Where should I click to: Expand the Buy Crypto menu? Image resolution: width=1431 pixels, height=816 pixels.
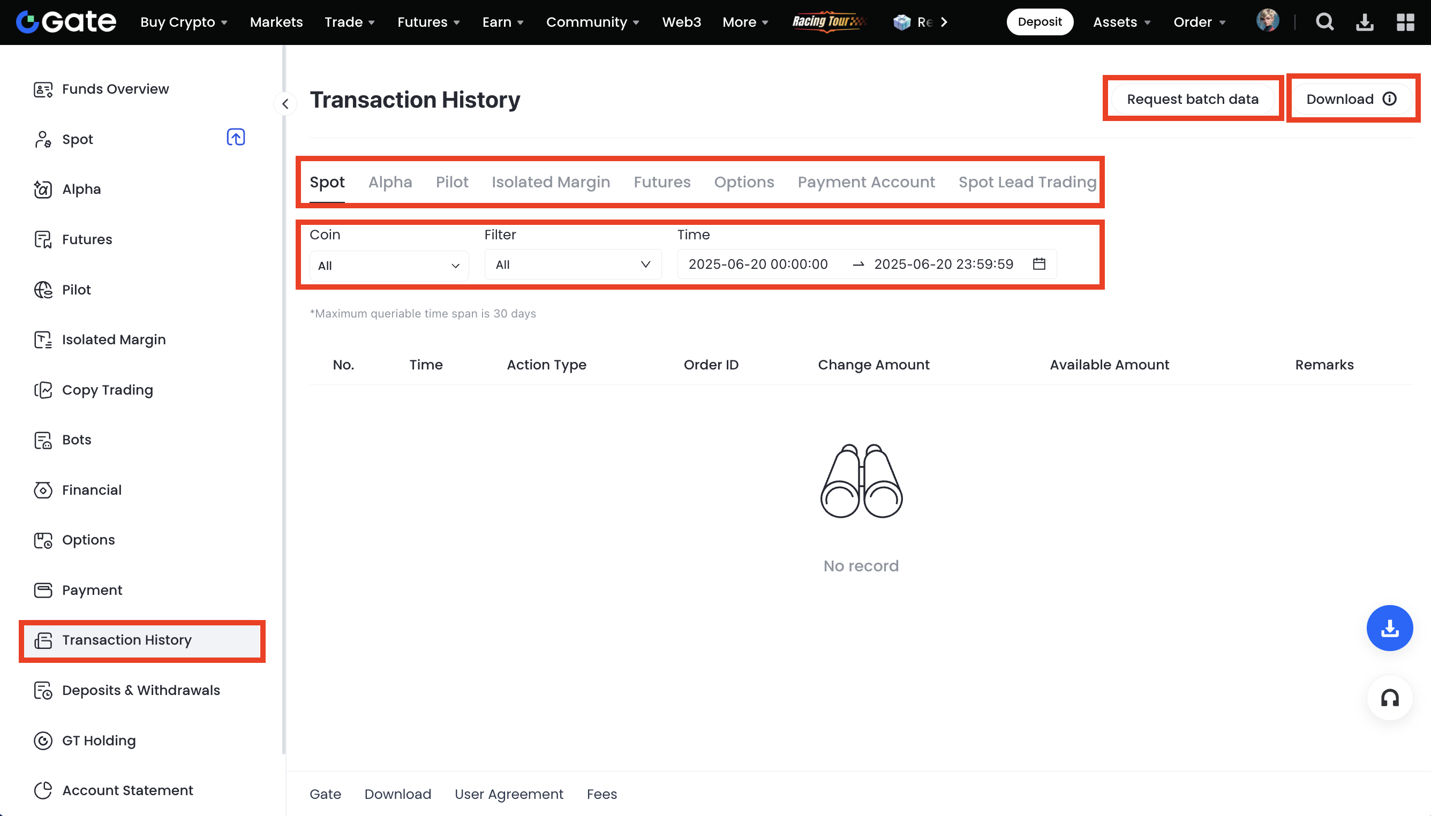pos(183,22)
